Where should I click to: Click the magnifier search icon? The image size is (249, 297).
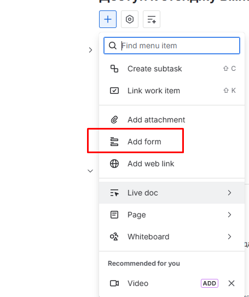[113, 46]
